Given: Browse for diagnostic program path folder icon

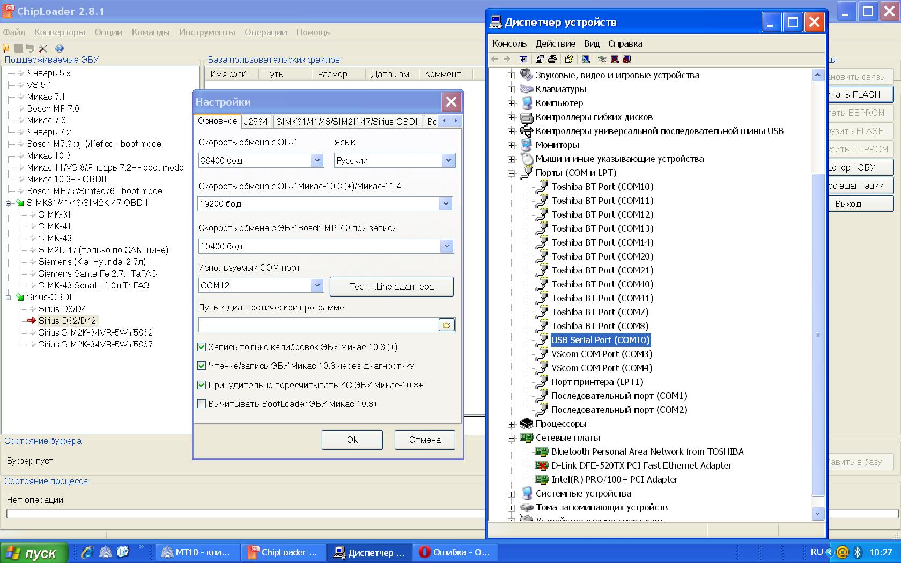Looking at the screenshot, I should click(446, 325).
